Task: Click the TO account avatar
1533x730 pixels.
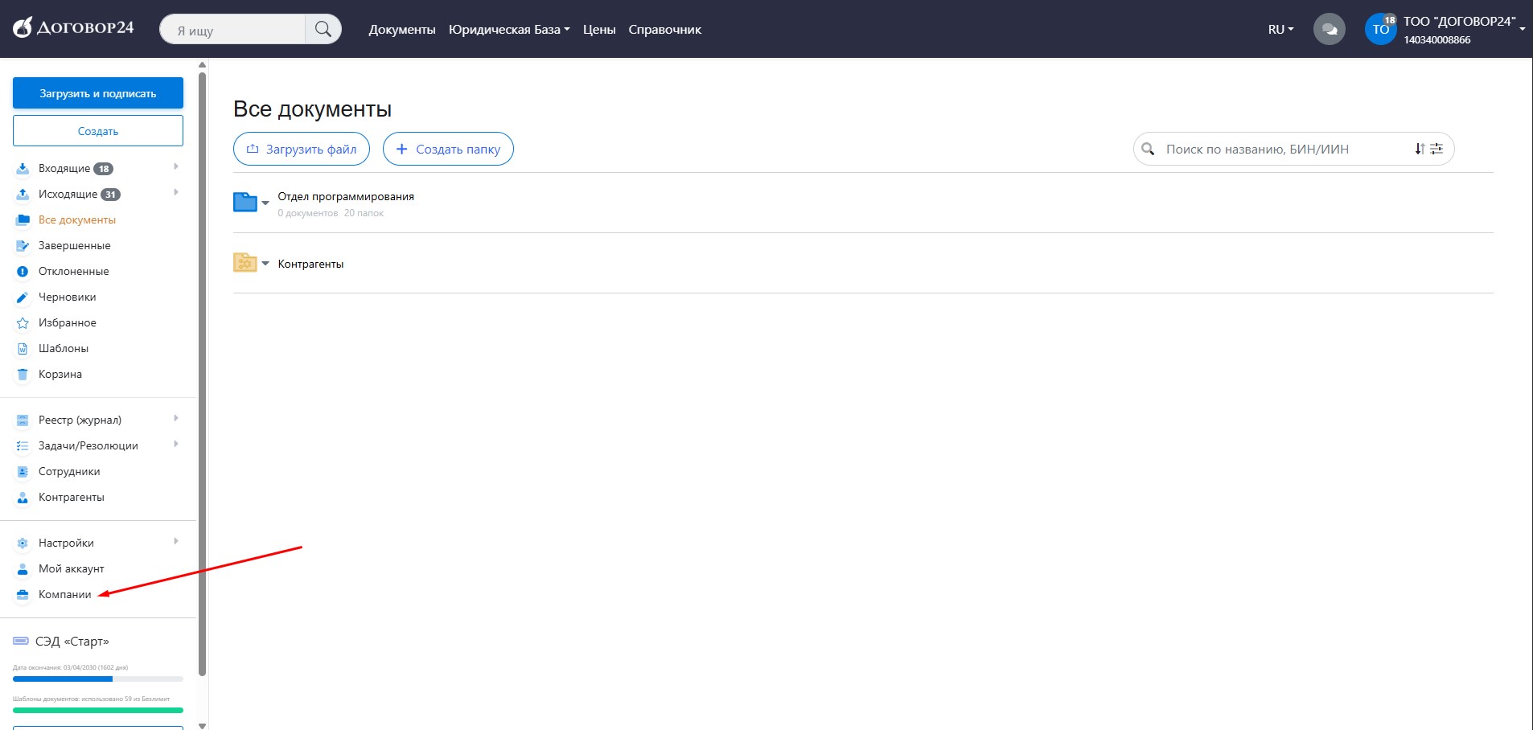Action: (1380, 30)
